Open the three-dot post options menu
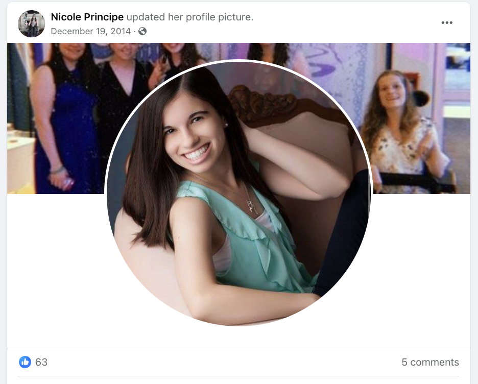 (x=447, y=23)
